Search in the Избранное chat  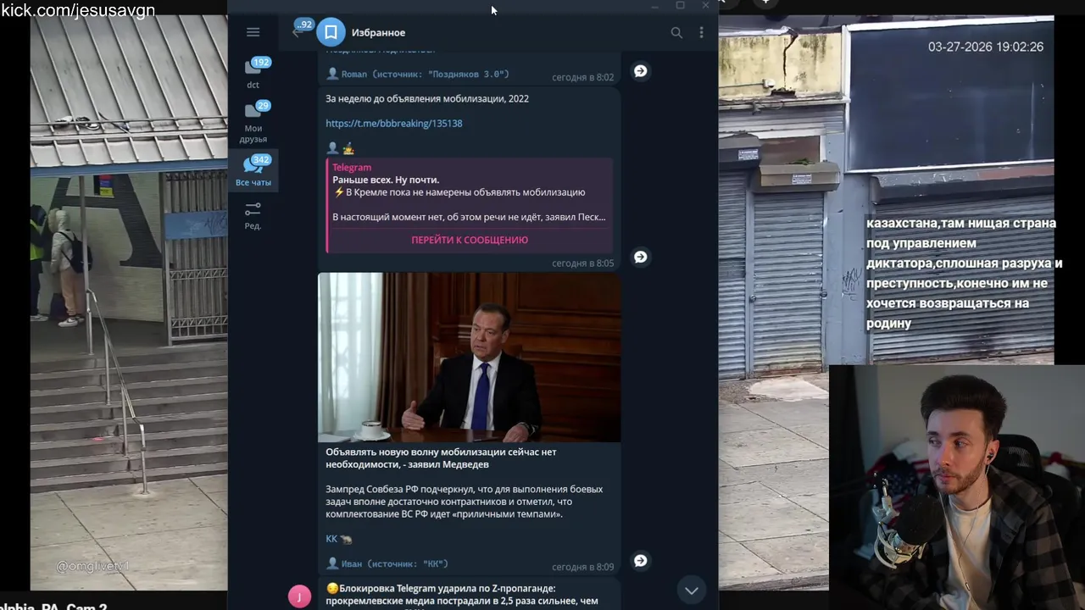point(676,32)
